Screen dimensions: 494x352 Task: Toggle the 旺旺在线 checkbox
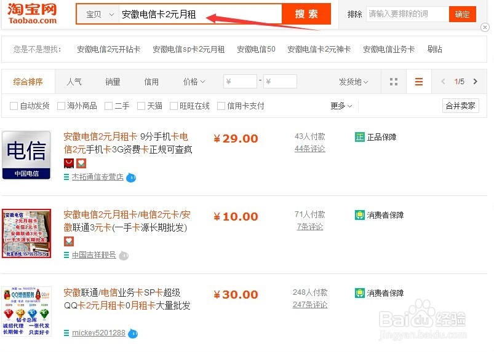click(x=173, y=106)
